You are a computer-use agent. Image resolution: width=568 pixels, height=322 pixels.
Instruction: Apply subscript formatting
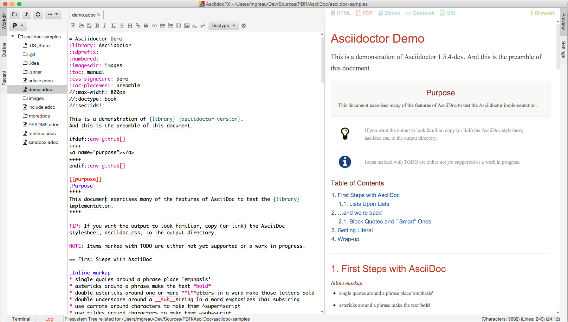[x=194, y=26]
